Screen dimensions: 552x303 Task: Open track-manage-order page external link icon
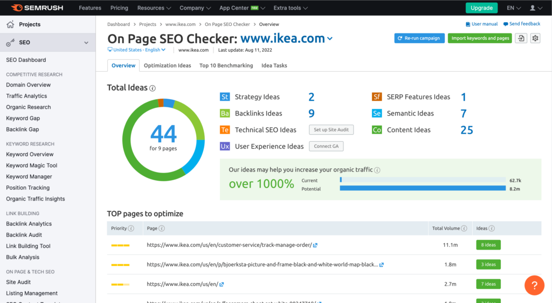tap(315, 245)
